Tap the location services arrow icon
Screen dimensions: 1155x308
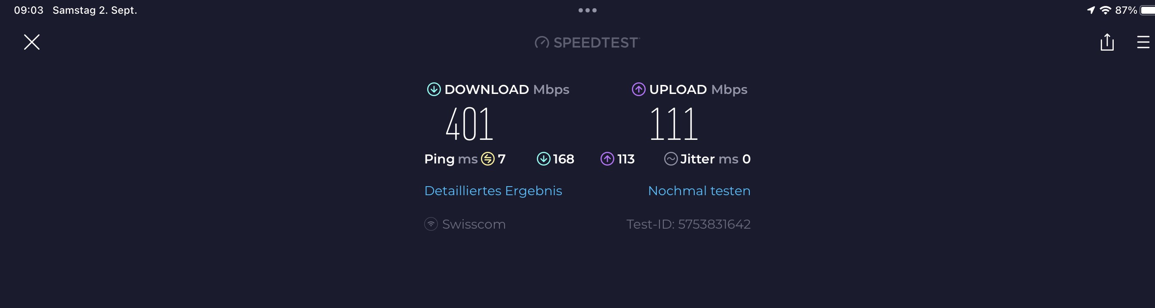coord(1091,10)
